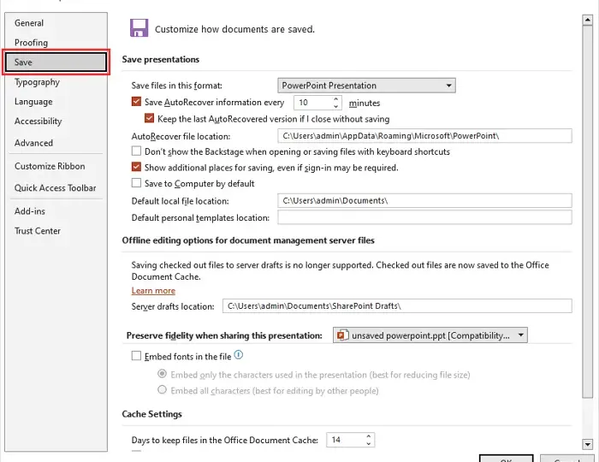Open the Accessibility options category

[x=38, y=121]
